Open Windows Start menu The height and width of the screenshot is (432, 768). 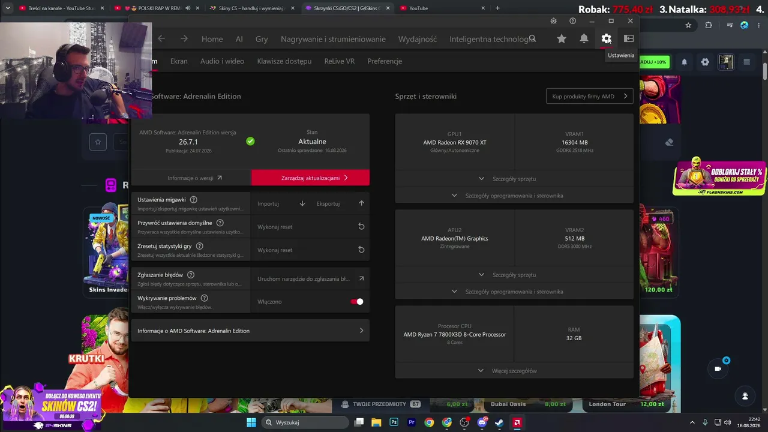coord(251,422)
